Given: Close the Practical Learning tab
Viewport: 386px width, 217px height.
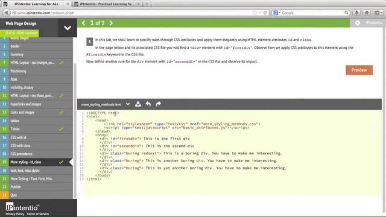Looking at the screenshot, I should pyautogui.click(x=139, y=4).
